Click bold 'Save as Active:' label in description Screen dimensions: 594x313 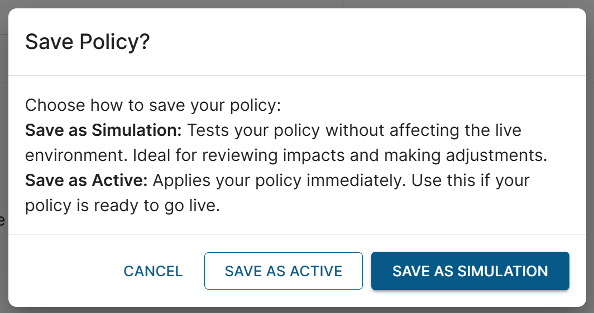pos(87,181)
